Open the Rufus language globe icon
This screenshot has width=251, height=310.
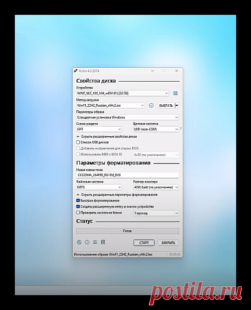tap(79, 242)
